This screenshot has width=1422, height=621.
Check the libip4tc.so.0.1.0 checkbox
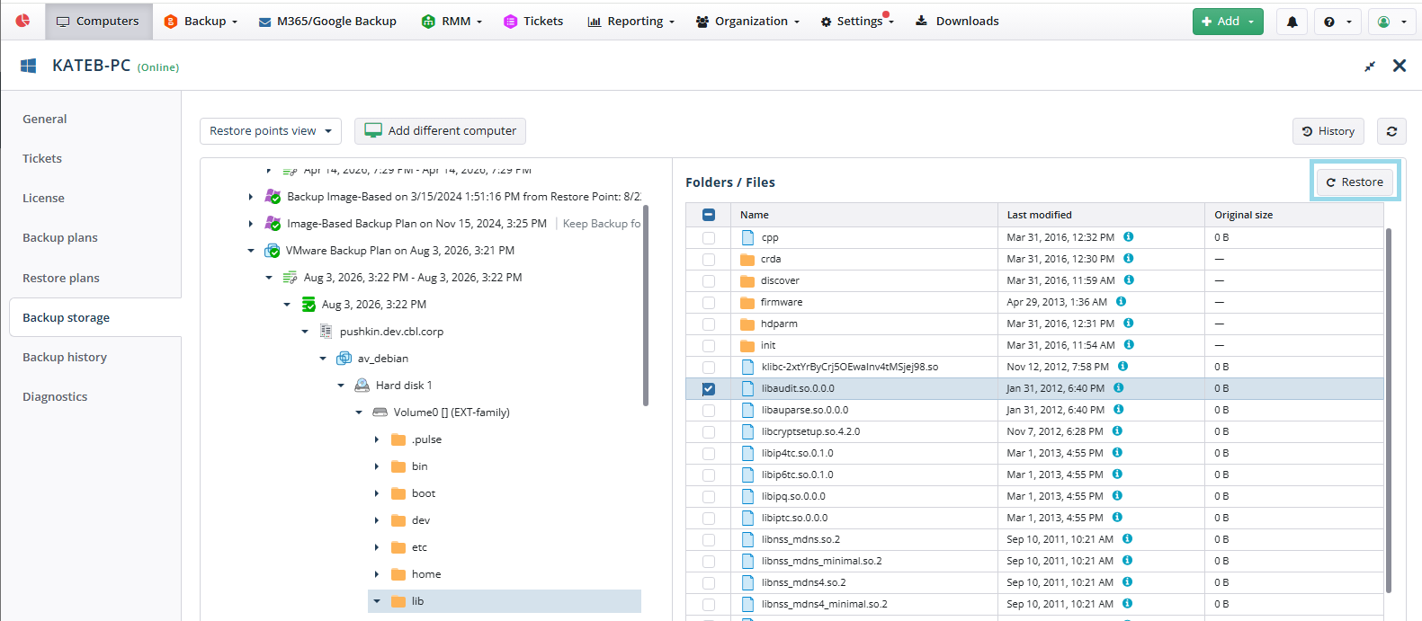click(709, 454)
